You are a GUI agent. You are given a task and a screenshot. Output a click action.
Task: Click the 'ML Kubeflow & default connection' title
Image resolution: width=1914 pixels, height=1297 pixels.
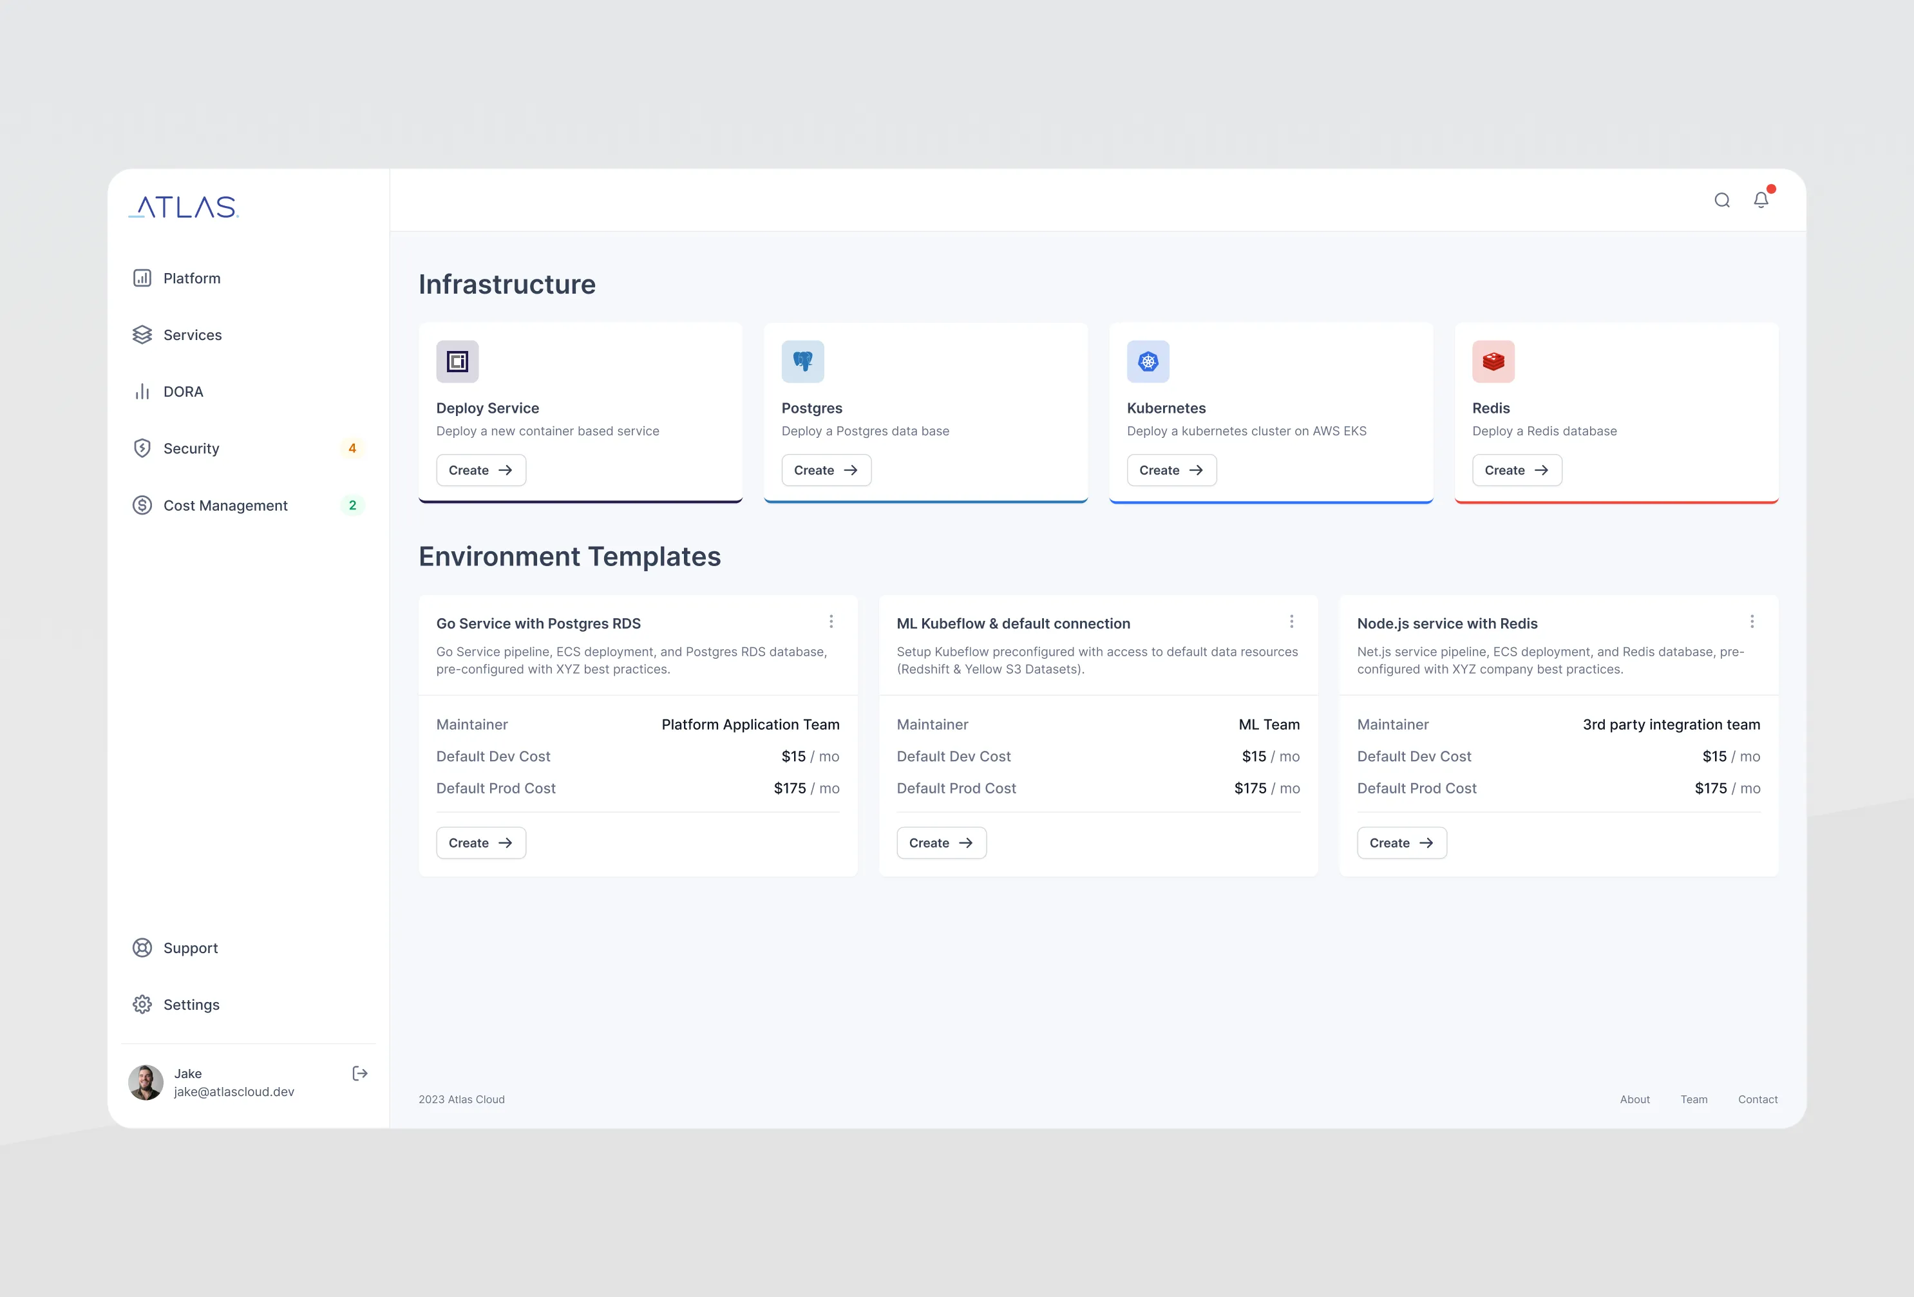coord(1013,623)
